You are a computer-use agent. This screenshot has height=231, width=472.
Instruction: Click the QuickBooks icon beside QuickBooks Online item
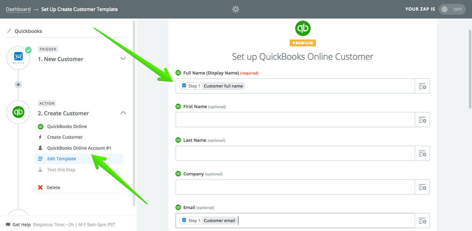(x=40, y=126)
